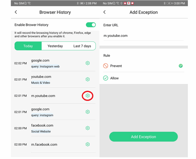The image size is (196, 159).
Task: Open settings gear for google.com instagram query
Action: (x=88, y=112)
